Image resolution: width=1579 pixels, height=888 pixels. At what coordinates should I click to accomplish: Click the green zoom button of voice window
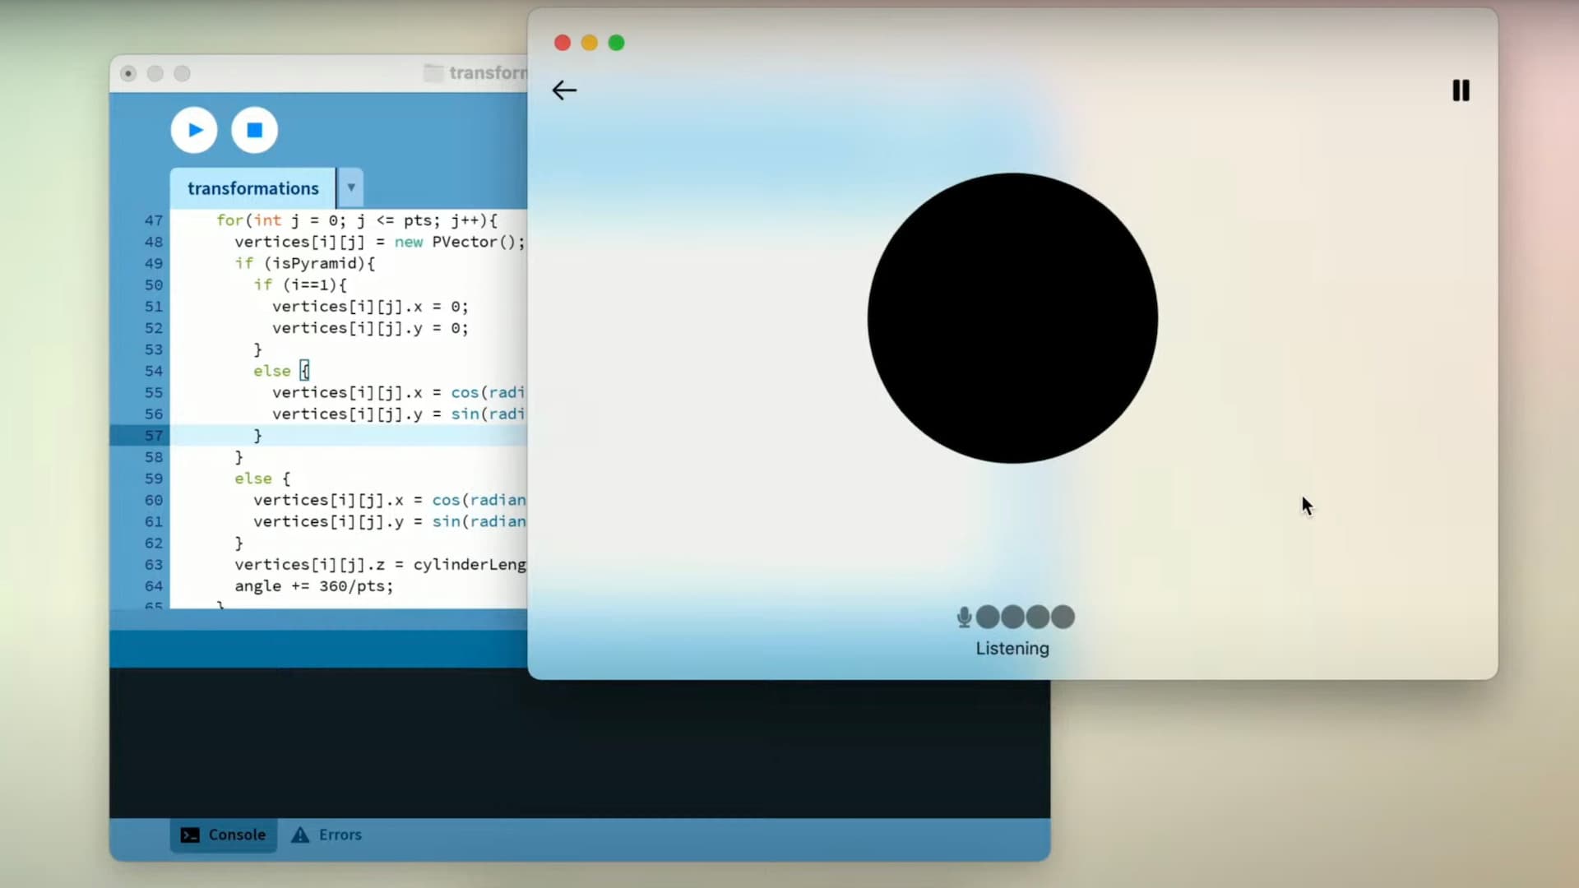coord(616,43)
